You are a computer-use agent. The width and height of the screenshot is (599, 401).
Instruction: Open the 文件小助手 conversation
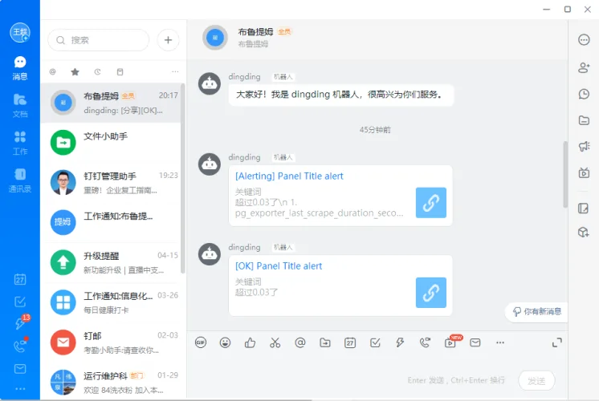pos(111,143)
